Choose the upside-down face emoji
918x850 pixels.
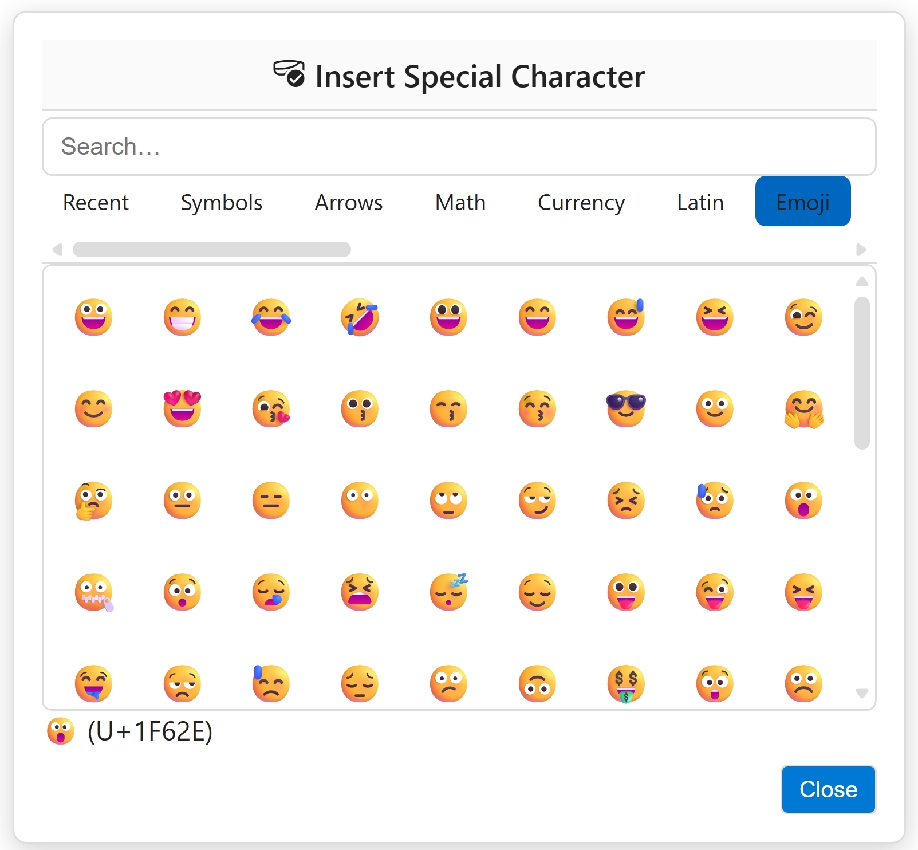click(537, 683)
